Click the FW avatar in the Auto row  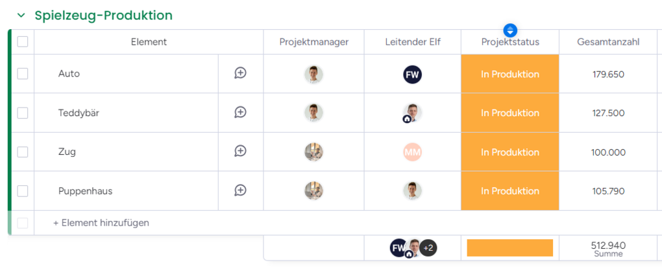(x=412, y=75)
